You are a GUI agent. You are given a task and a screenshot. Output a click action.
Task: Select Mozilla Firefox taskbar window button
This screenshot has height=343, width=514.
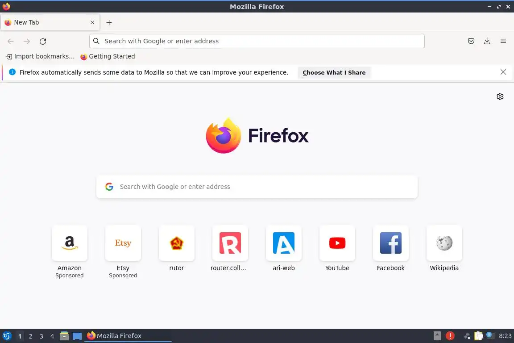(128, 336)
